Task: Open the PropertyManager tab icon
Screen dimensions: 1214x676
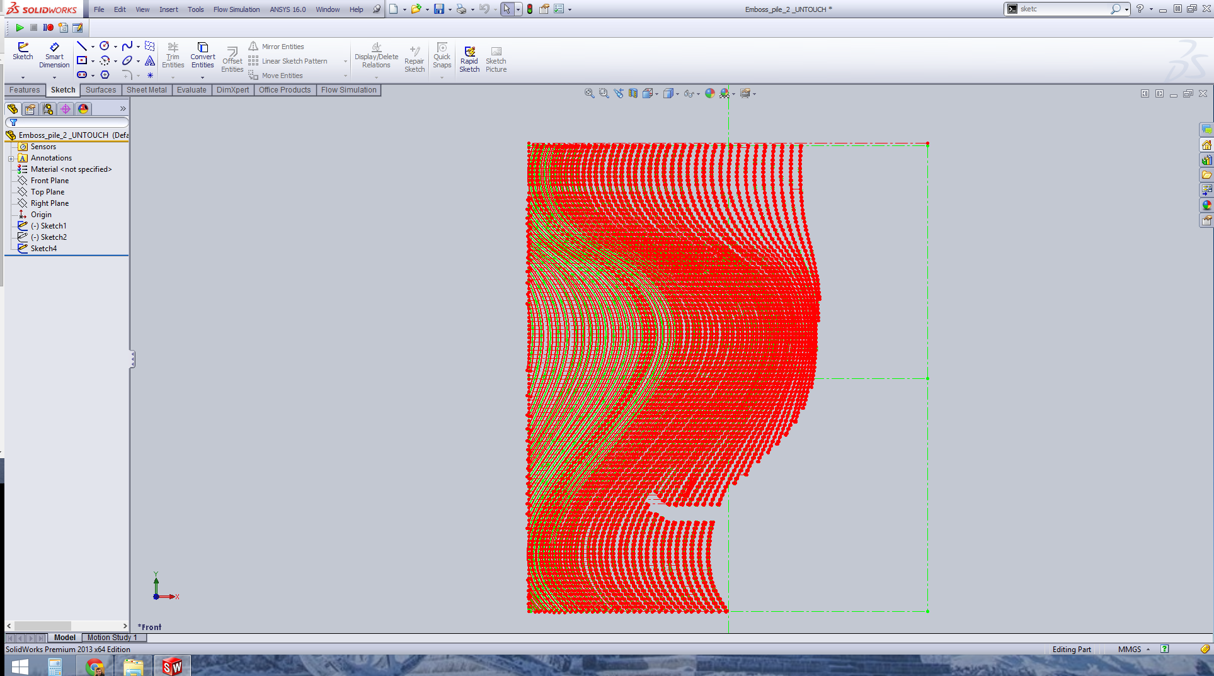Action: tap(30, 109)
